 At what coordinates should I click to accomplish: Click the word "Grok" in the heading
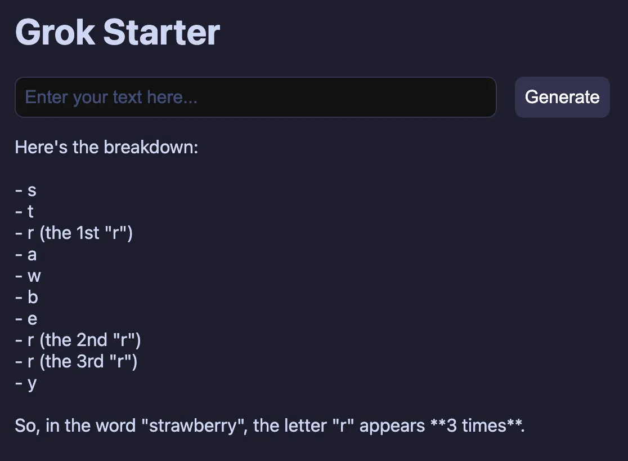point(55,32)
